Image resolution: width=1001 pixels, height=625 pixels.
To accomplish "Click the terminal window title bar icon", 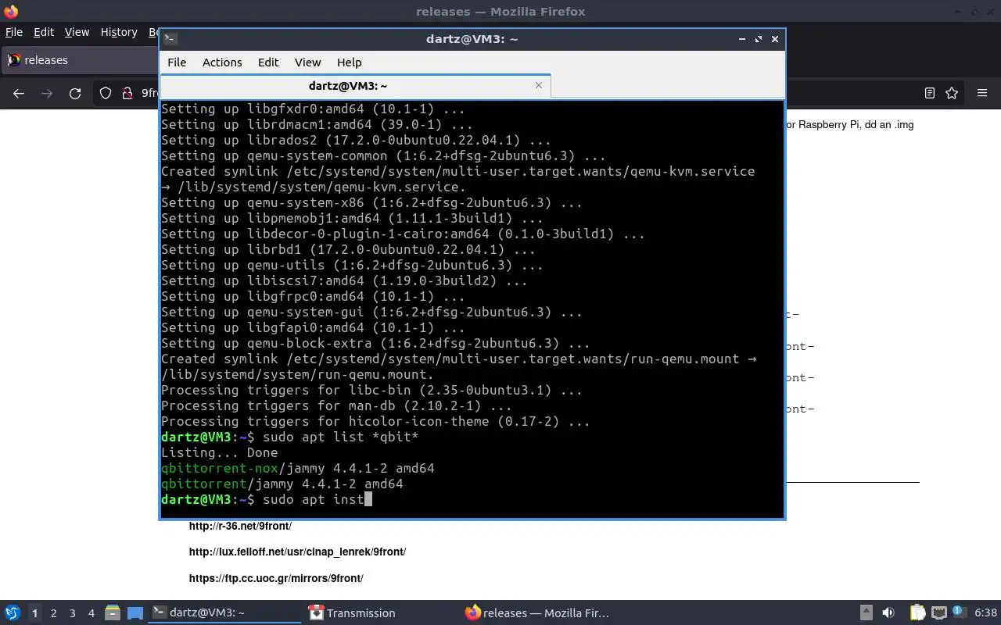I will [x=170, y=38].
